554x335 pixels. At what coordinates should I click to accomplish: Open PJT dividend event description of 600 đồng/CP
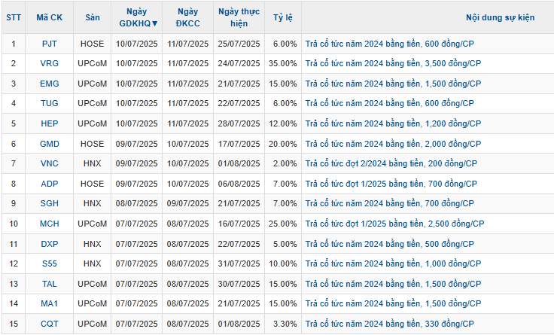[x=389, y=44]
